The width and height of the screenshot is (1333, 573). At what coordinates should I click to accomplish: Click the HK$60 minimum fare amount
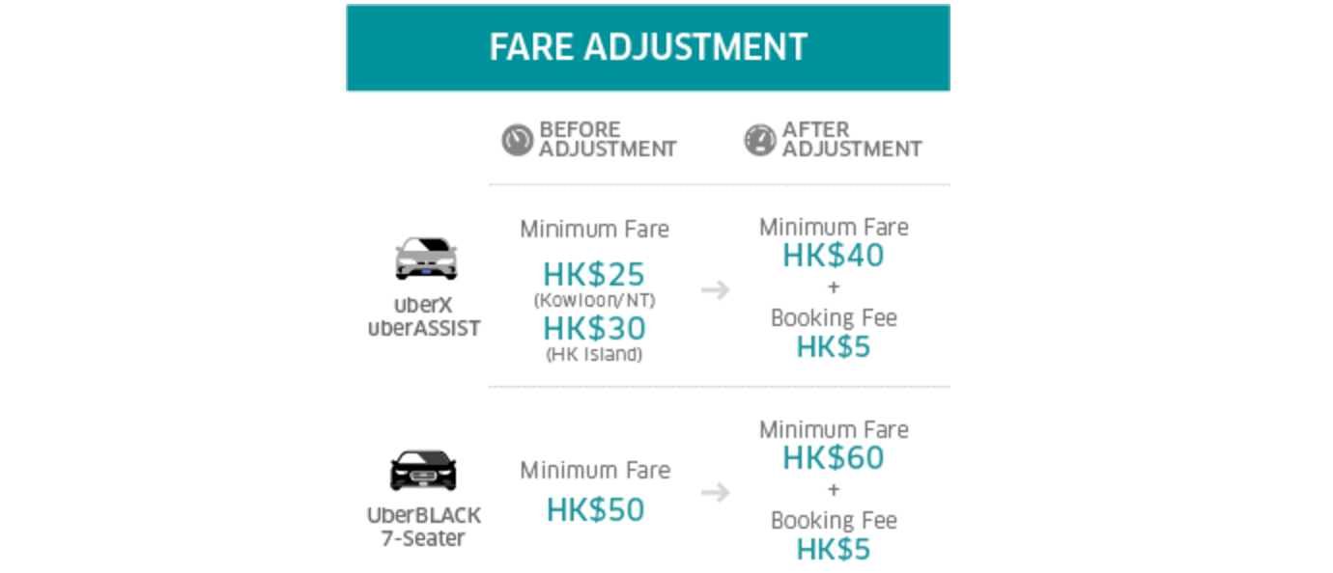point(834,458)
